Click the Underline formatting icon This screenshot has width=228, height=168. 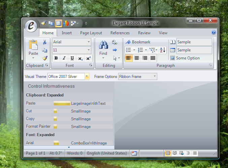click(72, 58)
